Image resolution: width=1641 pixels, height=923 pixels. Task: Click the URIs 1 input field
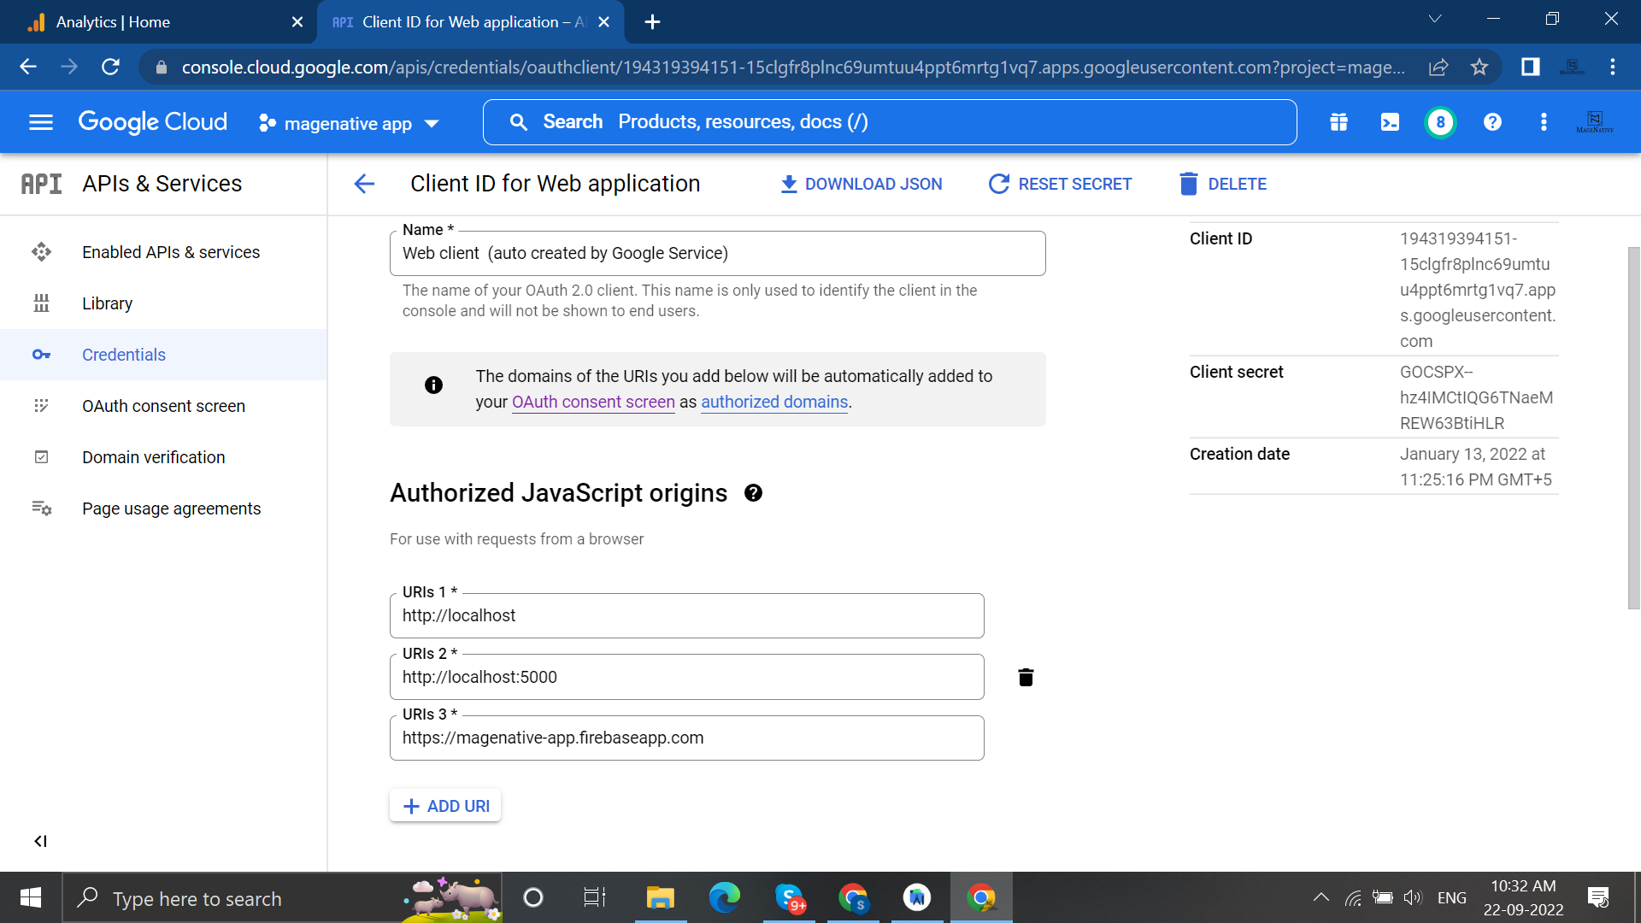pyautogui.click(x=687, y=614)
